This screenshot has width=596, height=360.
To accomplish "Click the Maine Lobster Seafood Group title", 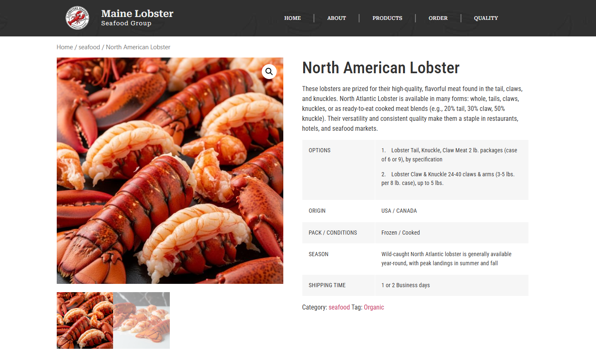I will (137, 18).
